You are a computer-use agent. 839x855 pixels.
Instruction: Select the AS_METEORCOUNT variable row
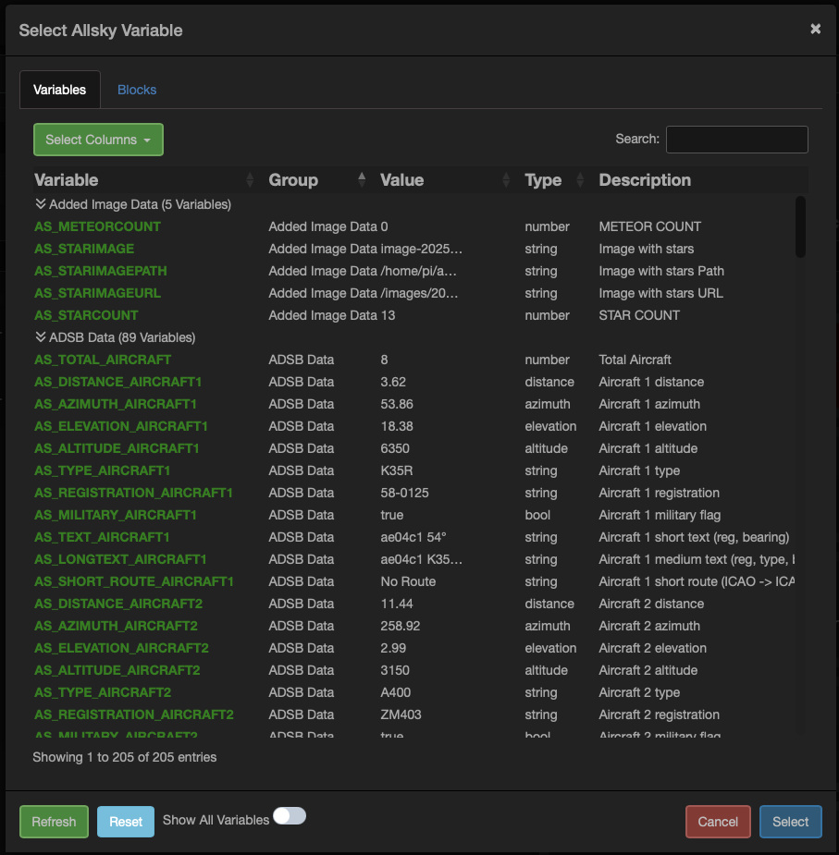(x=97, y=226)
